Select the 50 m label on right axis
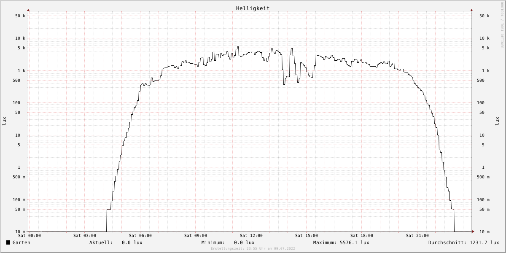Image resolution: width=506 pixels, height=253 pixels. point(484,210)
